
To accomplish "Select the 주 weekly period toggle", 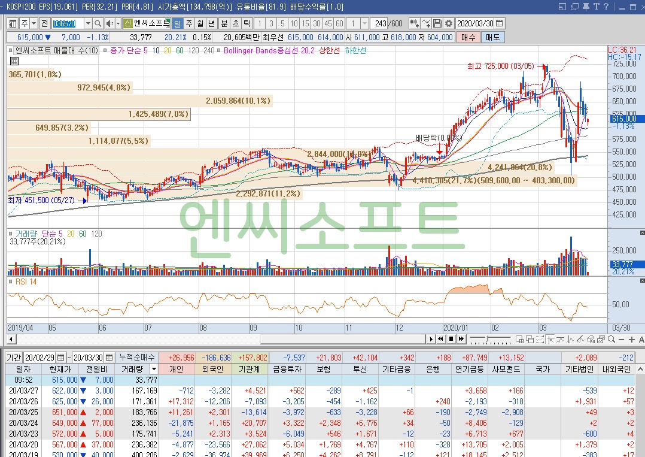I will click(x=189, y=23).
